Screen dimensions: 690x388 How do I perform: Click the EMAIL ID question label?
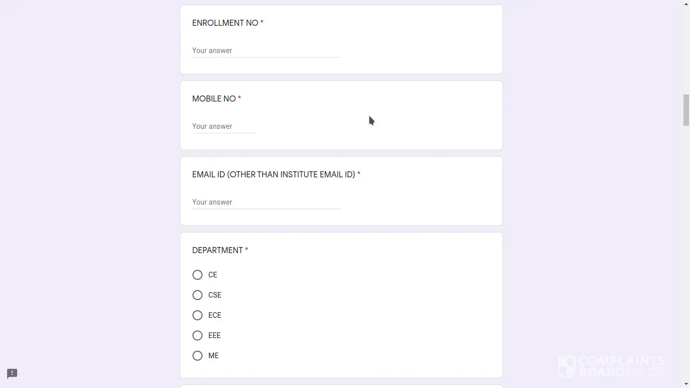(x=273, y=175)
